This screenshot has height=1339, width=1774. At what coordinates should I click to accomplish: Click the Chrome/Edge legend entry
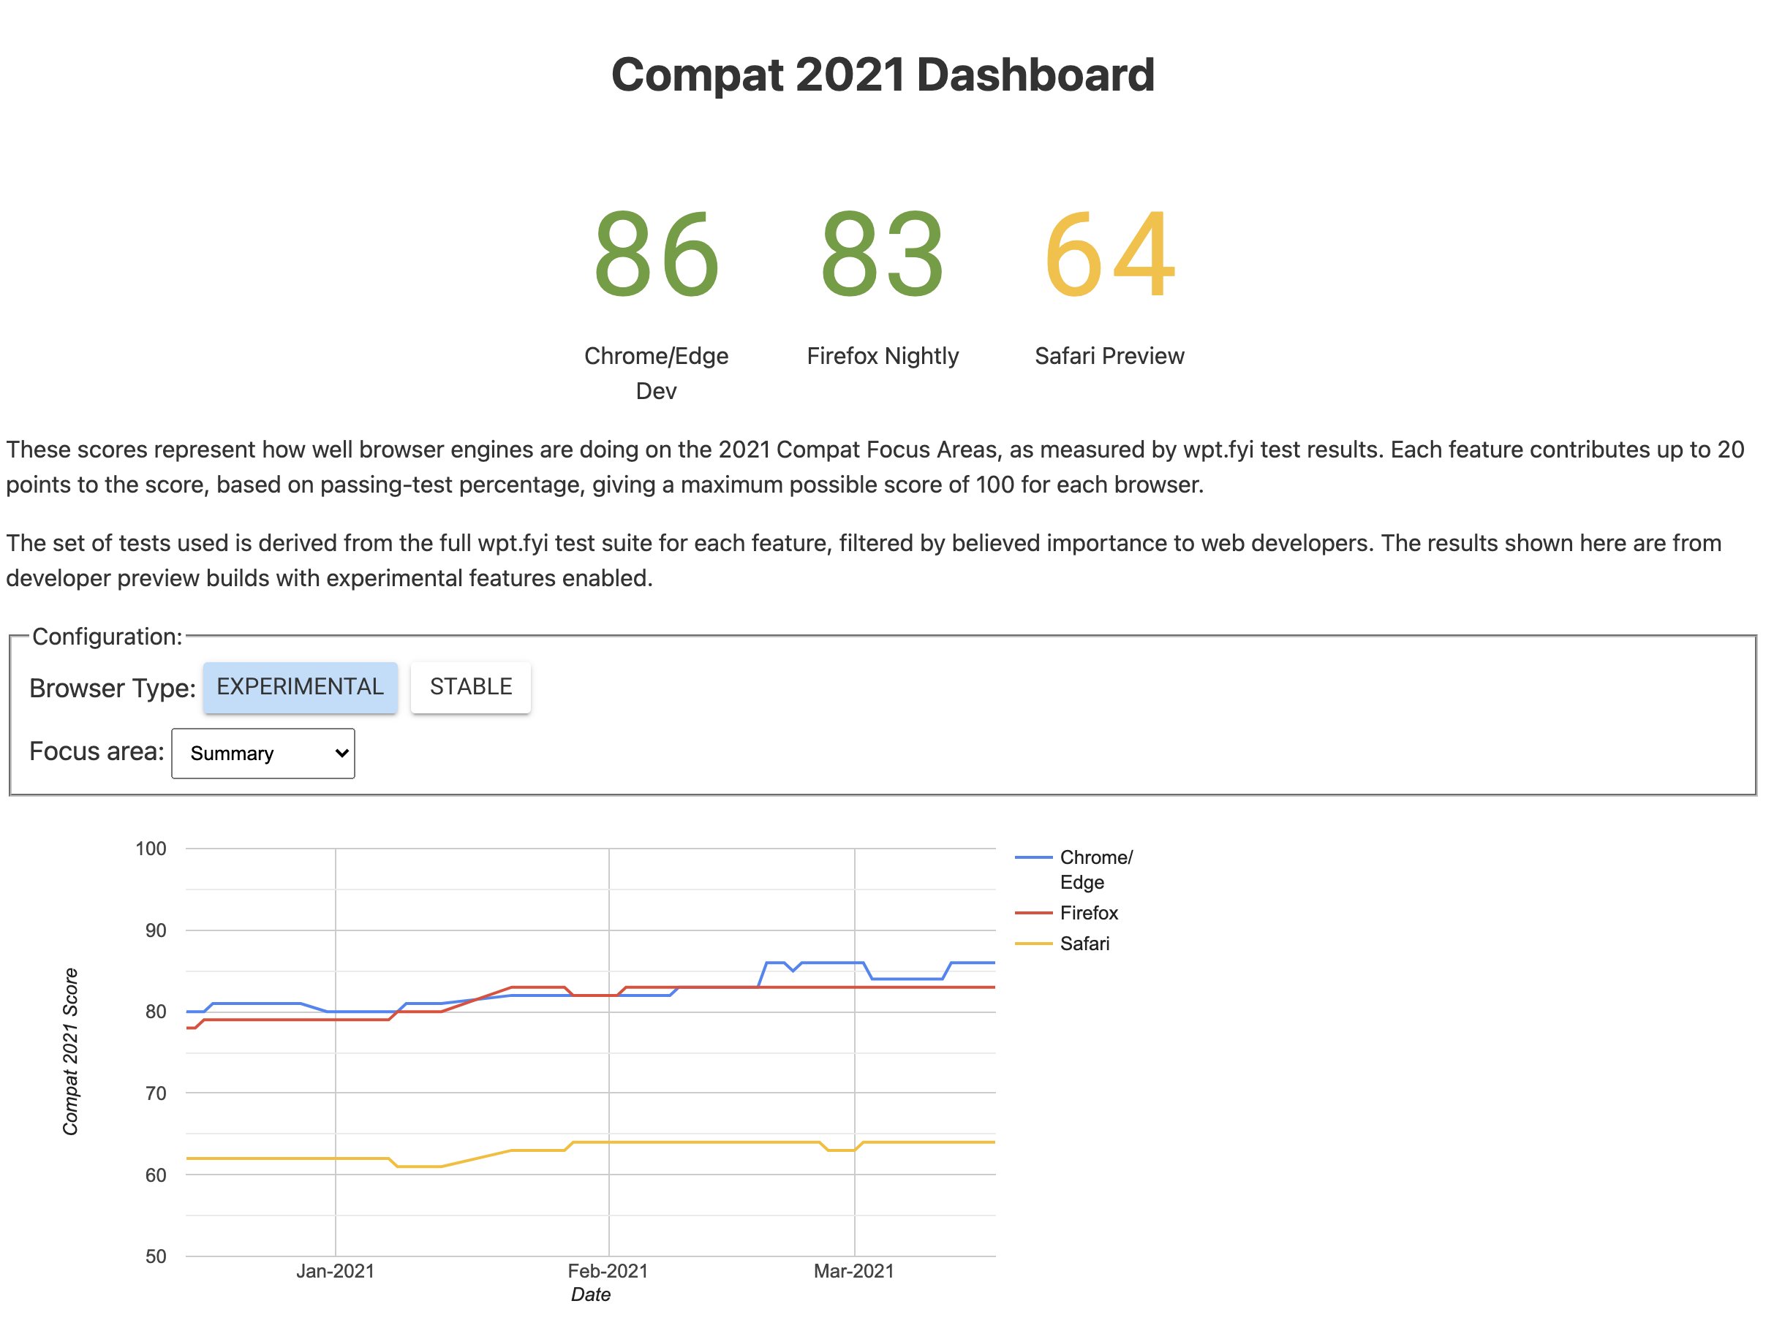[1075, 869]
